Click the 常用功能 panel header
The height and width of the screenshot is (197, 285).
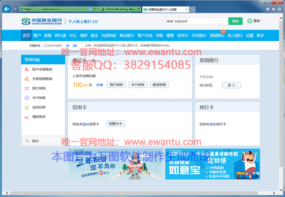pos(43,60)
